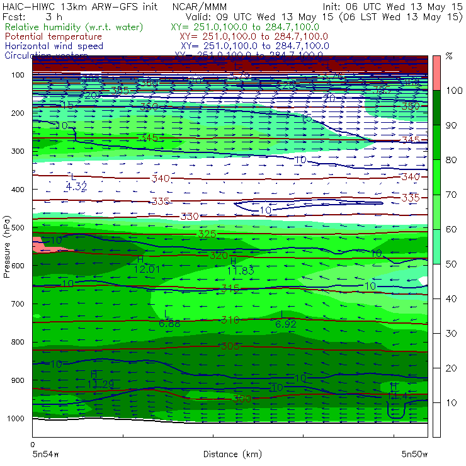Click the "H 11.29" wind speed maximum label

[x=101, y=380]
